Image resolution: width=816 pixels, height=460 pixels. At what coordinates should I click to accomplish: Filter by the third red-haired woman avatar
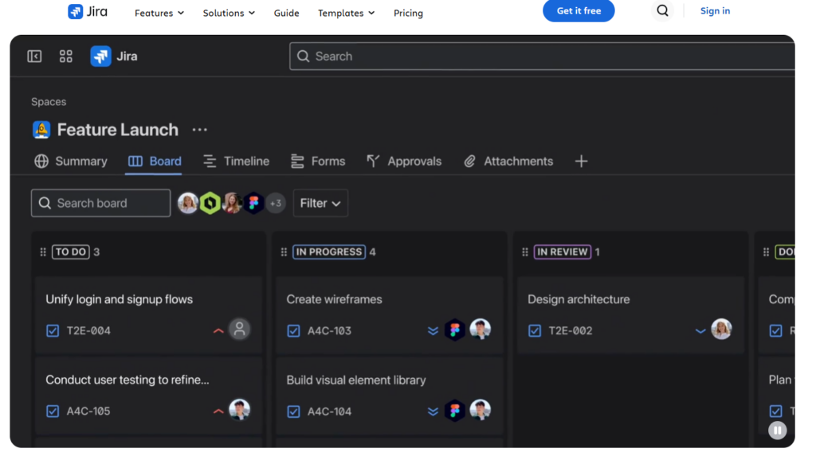(232, 203)
